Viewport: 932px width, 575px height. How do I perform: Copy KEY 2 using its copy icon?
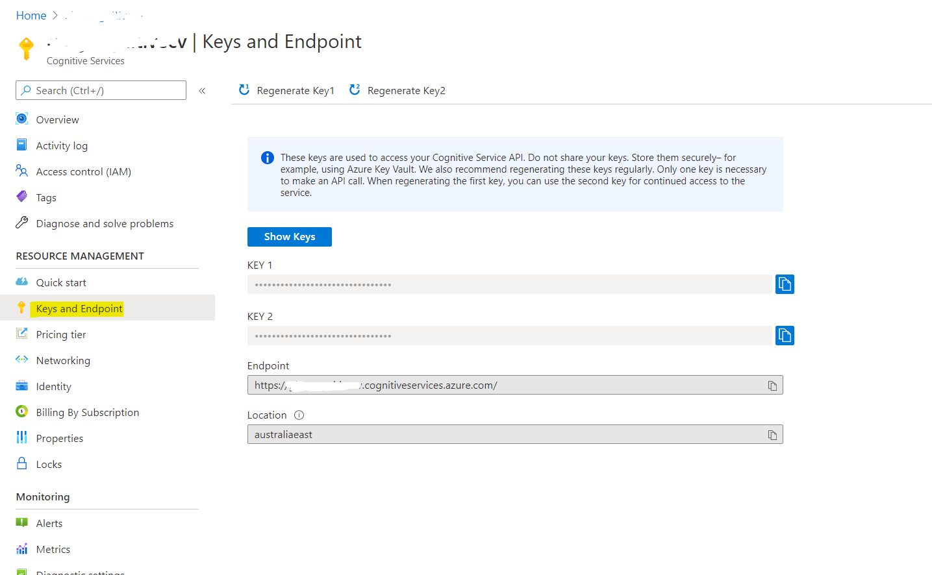click(785, 336)
